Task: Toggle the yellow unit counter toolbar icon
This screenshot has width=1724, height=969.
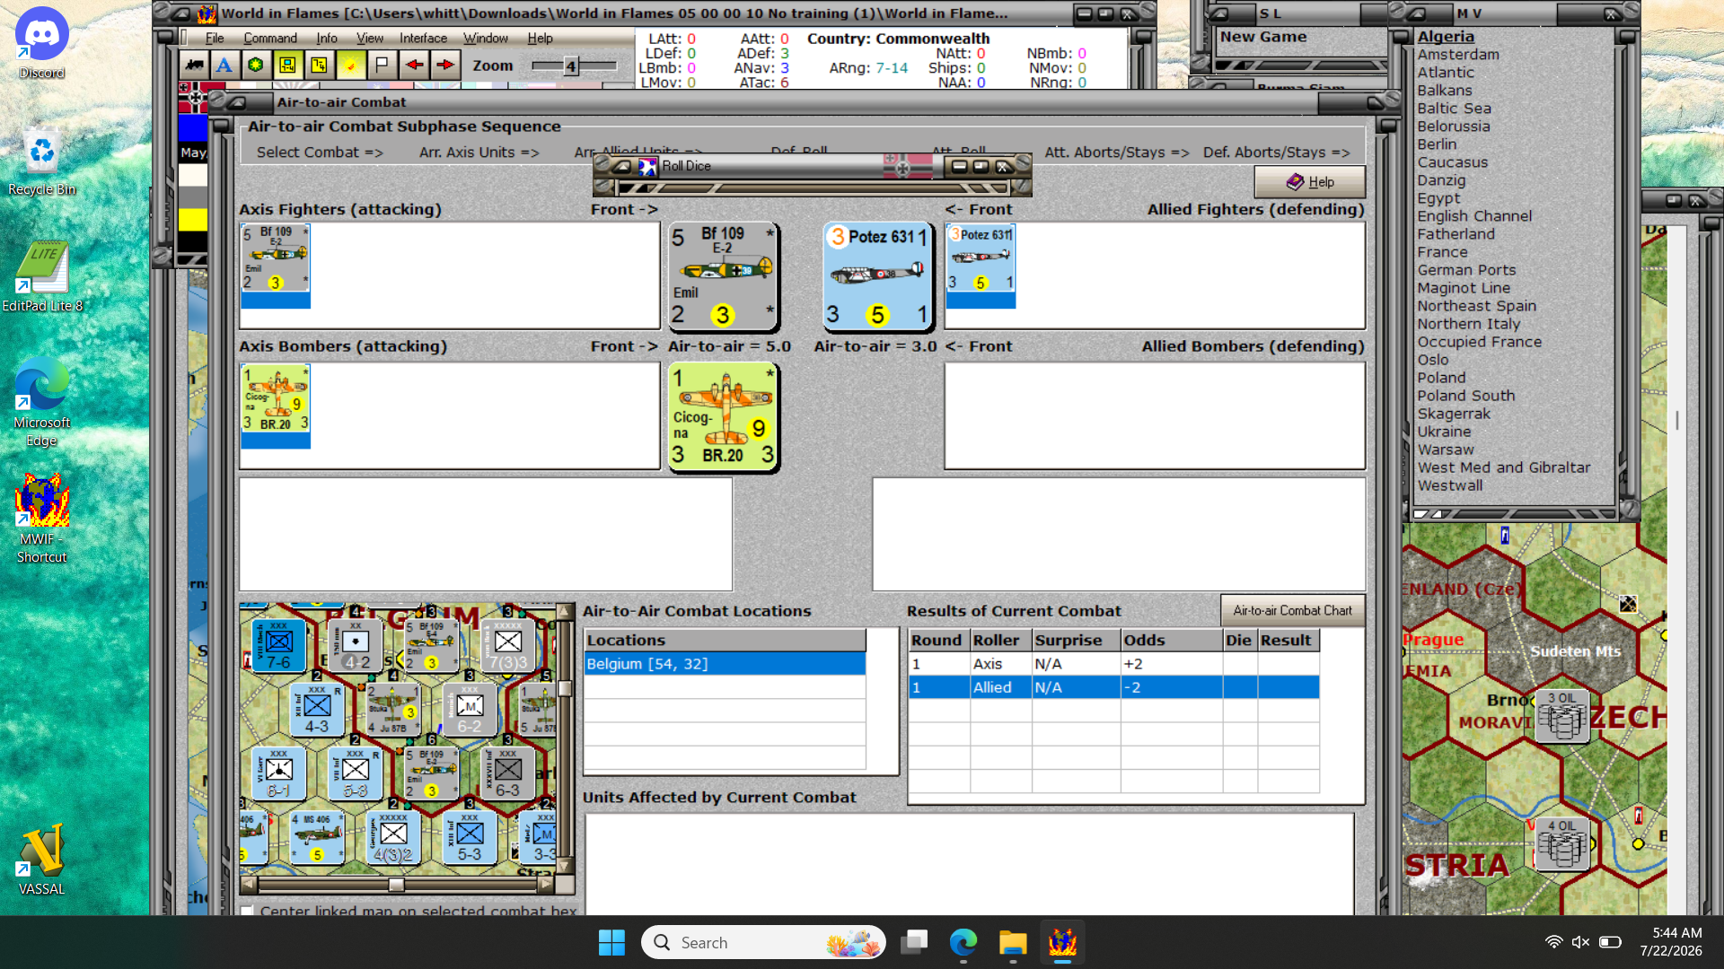Action: pos(287,65)
